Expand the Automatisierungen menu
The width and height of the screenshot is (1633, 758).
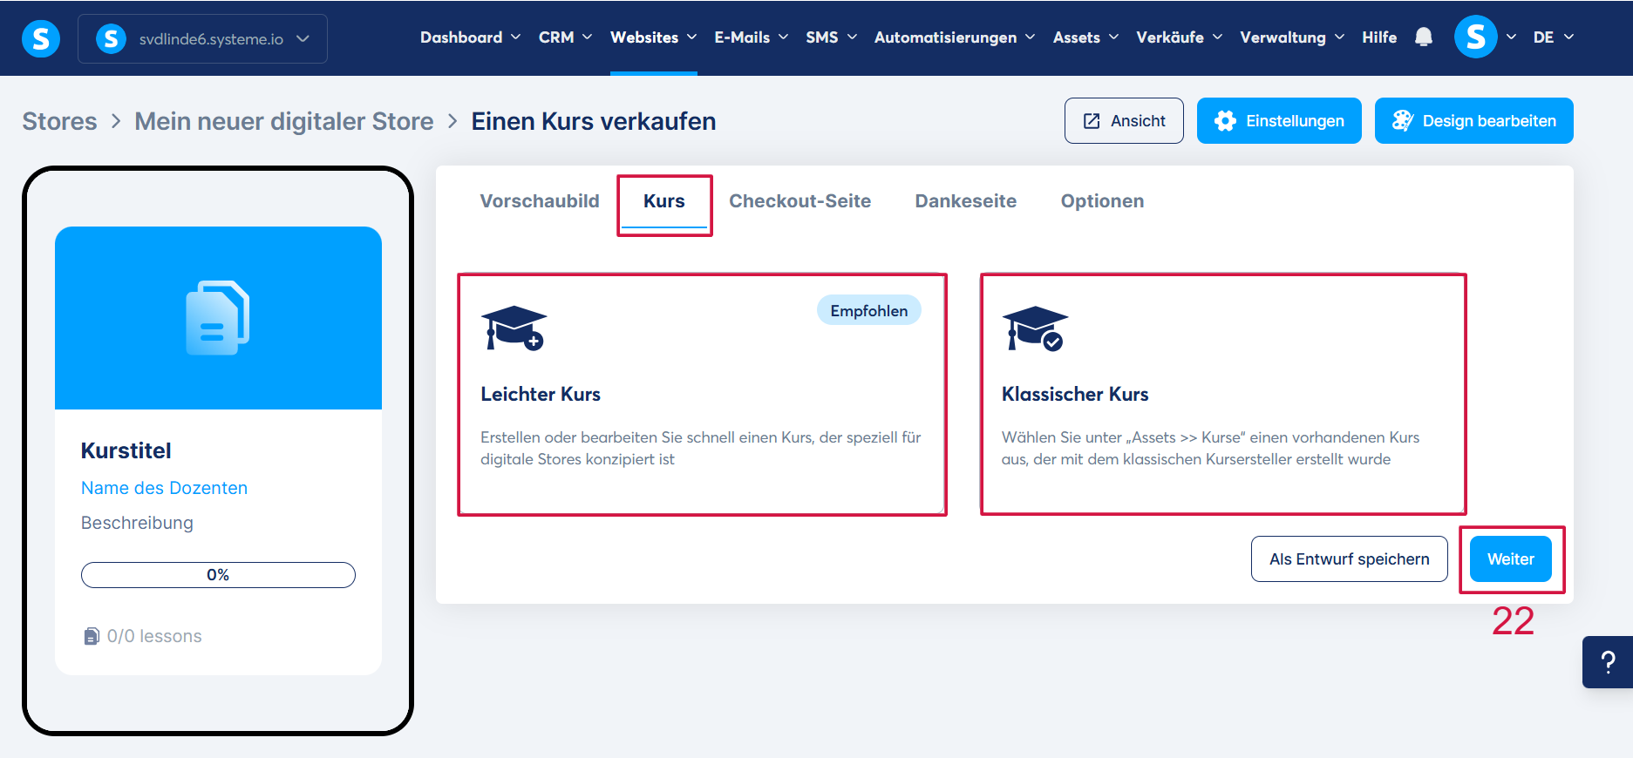(x=955, y=37)
